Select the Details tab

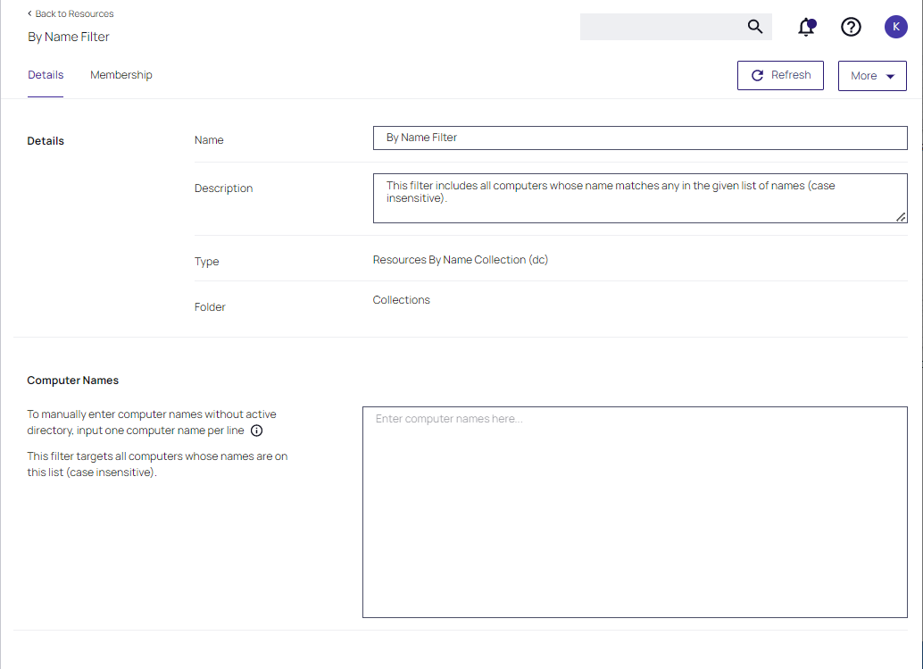tap(46, 75)
